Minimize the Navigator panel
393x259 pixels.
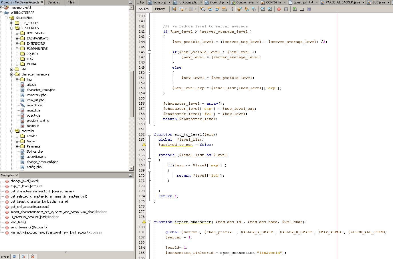point(130,176)
